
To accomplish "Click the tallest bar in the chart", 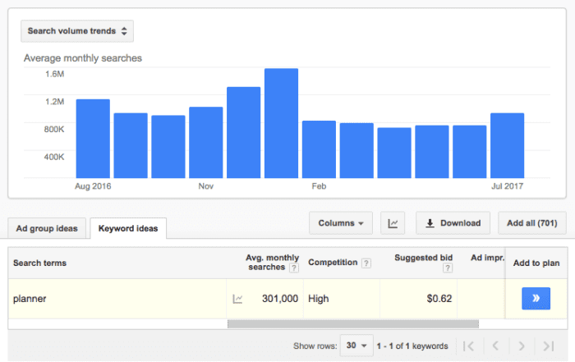I will coord(281,123).
